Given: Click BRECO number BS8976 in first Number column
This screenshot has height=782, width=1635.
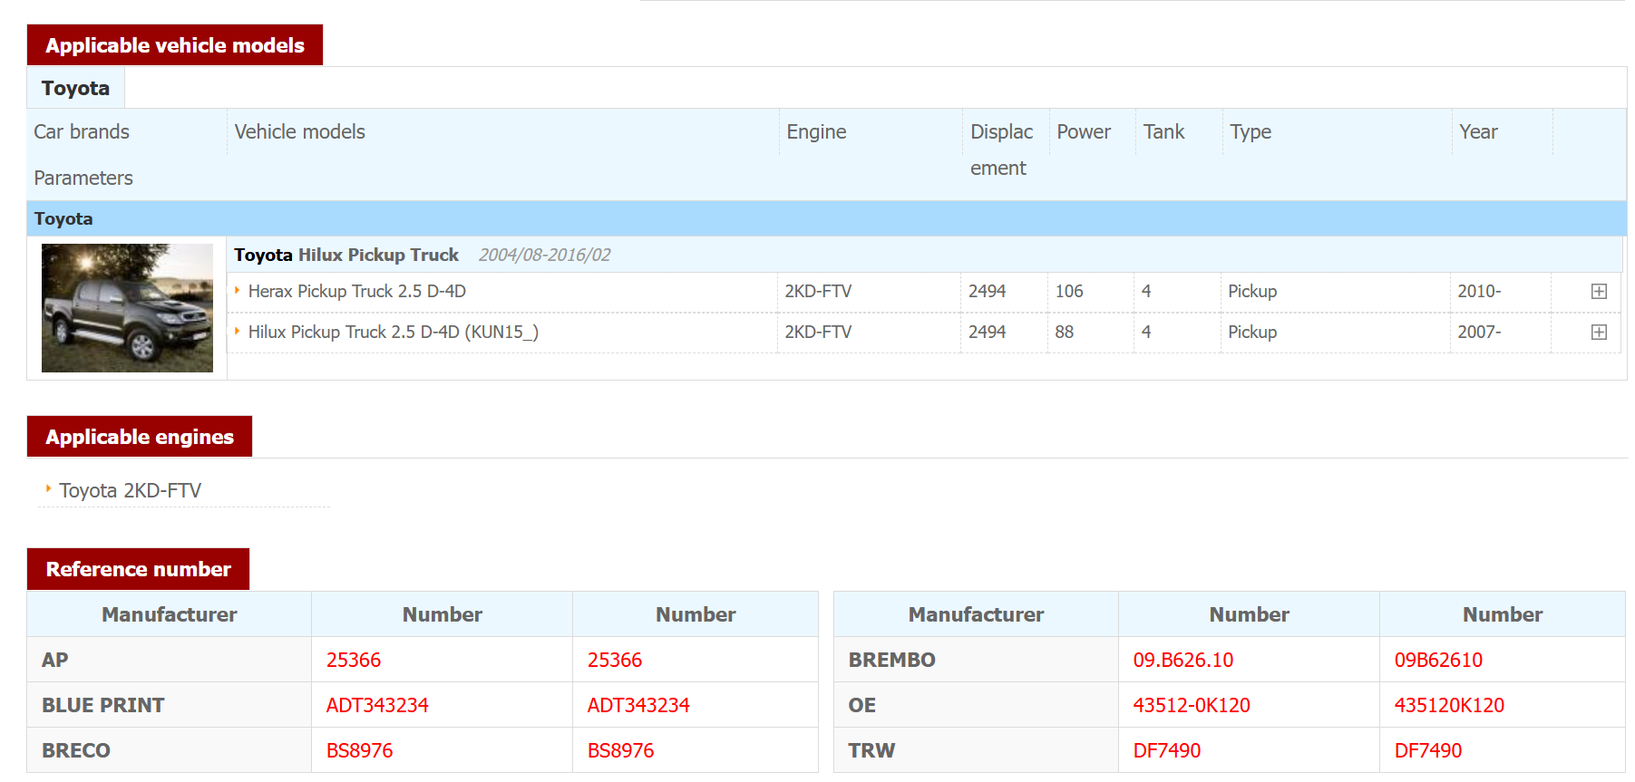Looking at the screenshot, I should [360, 750].
